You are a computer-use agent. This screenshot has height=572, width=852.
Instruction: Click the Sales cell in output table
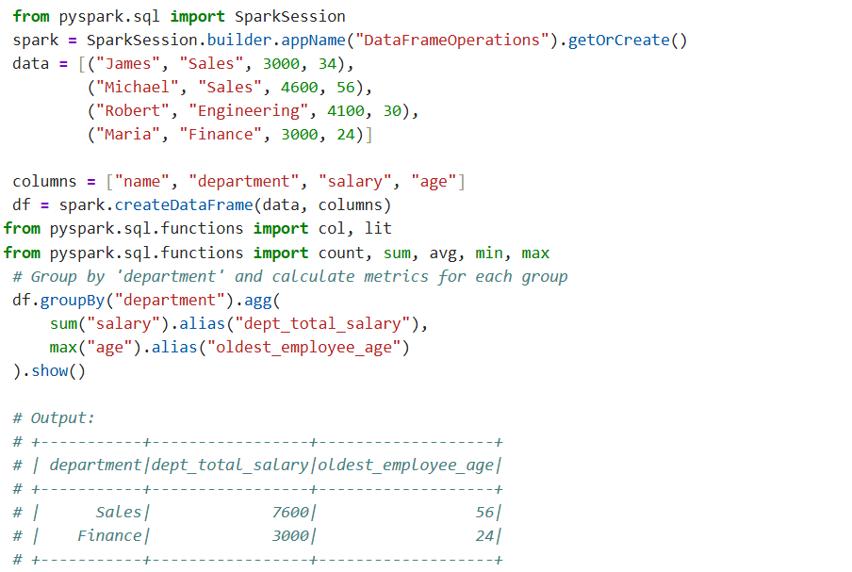click(119, 513)
